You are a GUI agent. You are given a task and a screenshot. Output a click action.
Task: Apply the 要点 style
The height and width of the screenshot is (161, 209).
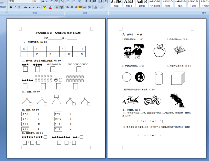coord(180,4)
